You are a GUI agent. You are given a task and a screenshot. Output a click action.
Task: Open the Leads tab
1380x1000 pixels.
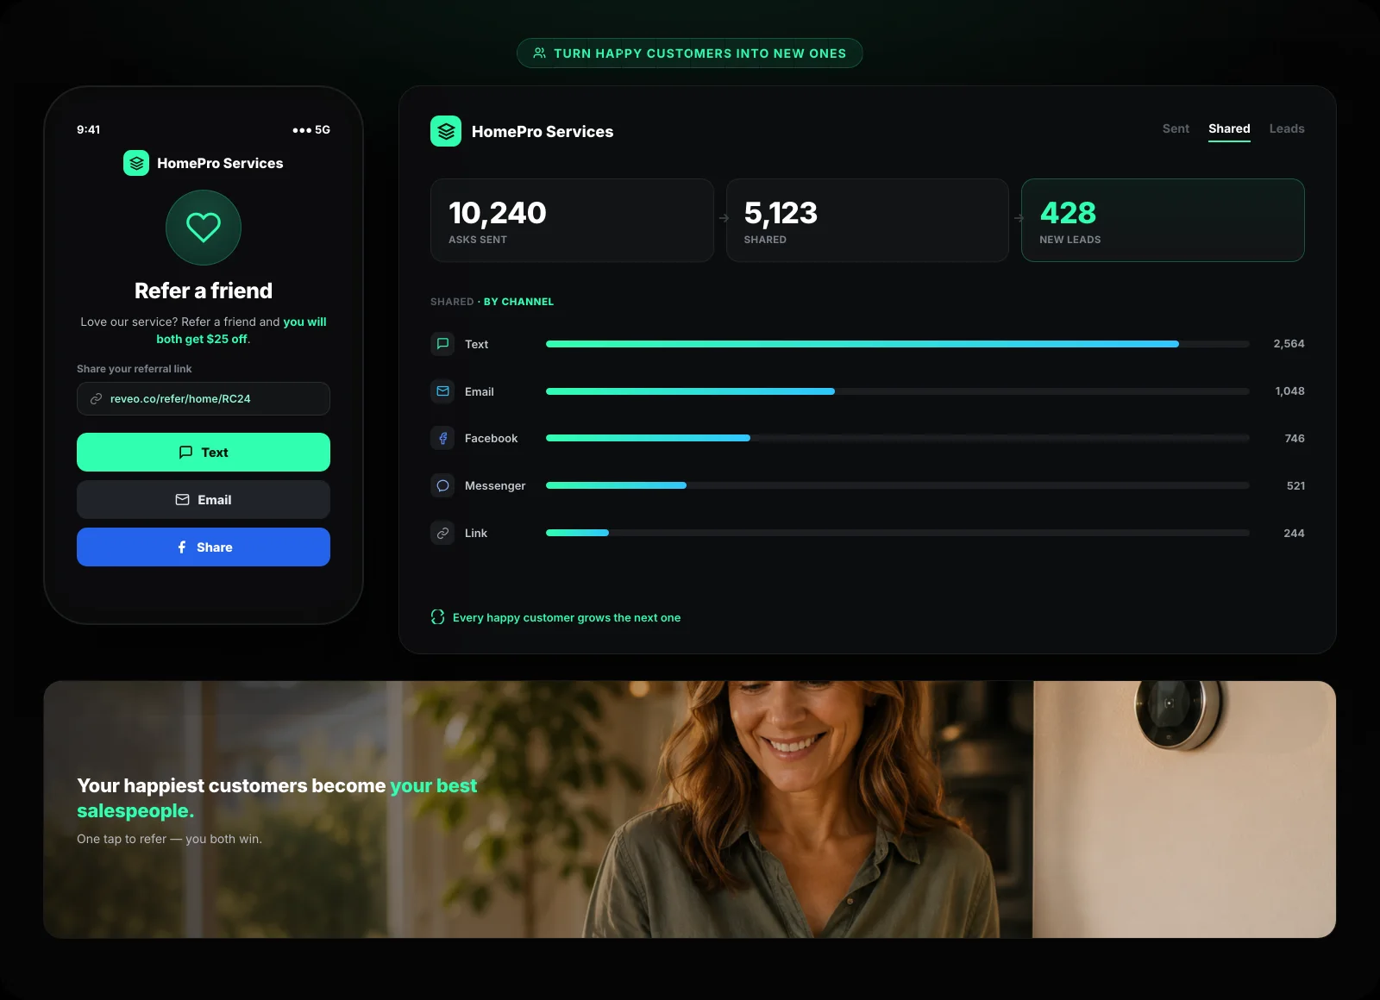click(x=1287, y=128)
